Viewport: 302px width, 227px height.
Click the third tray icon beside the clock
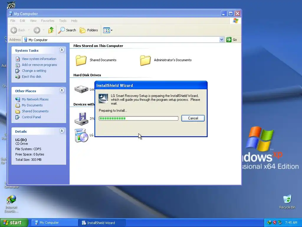280,223
